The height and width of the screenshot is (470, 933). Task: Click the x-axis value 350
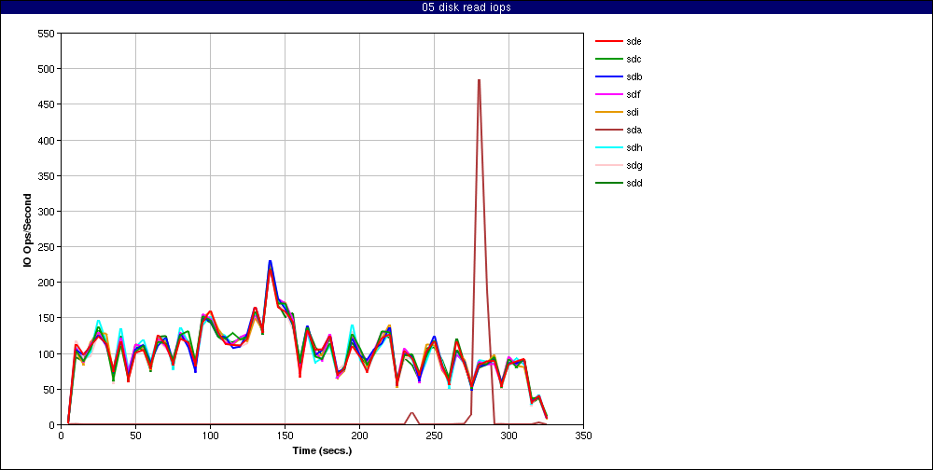[584, 435]
